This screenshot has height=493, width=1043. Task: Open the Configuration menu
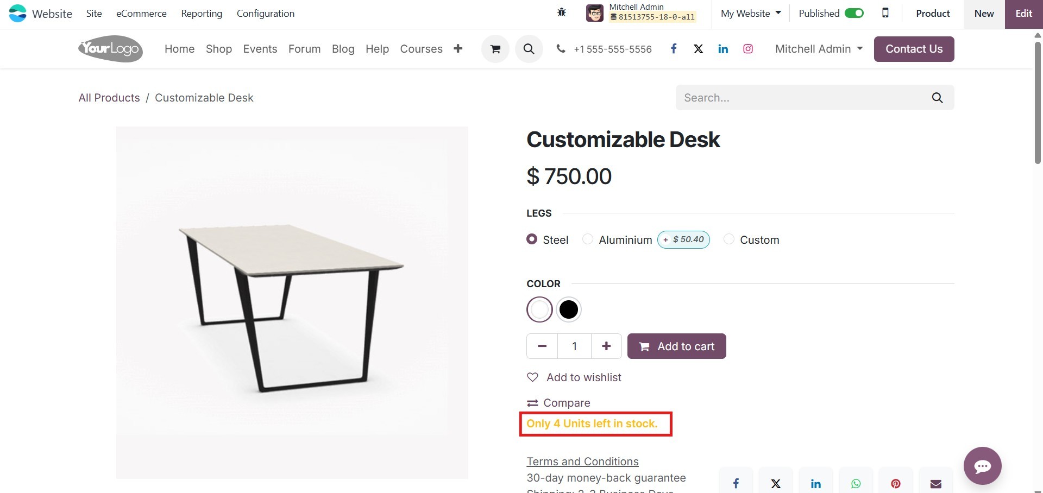[265, 13]
